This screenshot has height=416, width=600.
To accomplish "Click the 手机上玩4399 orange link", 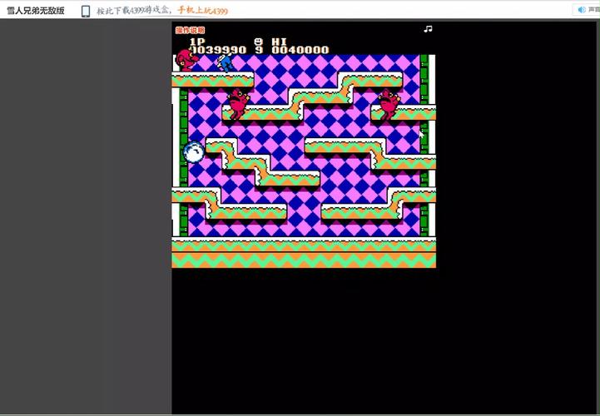I will (x=202, y=11).
